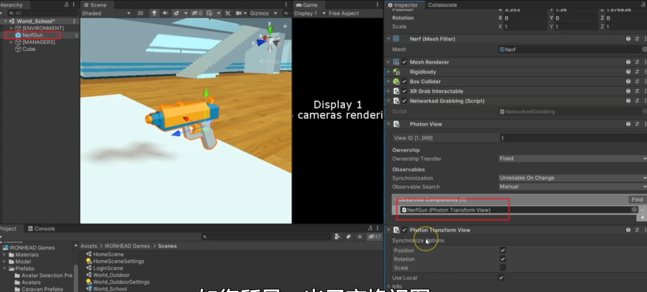
Task: Open Rigidbody component help icon
Action: pyautogui.click(x=628, y=72)
